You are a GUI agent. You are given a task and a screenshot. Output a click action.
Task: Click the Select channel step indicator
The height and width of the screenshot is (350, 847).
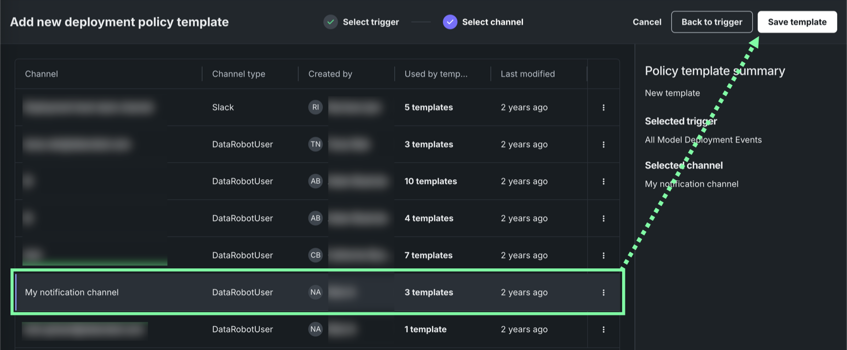click(483, 22)
